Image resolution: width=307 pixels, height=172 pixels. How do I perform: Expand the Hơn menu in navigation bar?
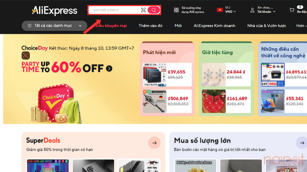[x=301, y=26]
